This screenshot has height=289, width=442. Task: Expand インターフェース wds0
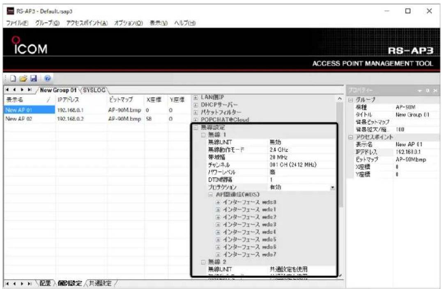coord(218,202)
